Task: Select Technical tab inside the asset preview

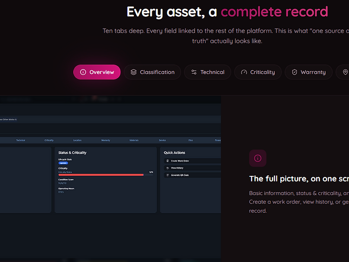Action: tap(20, 140)
